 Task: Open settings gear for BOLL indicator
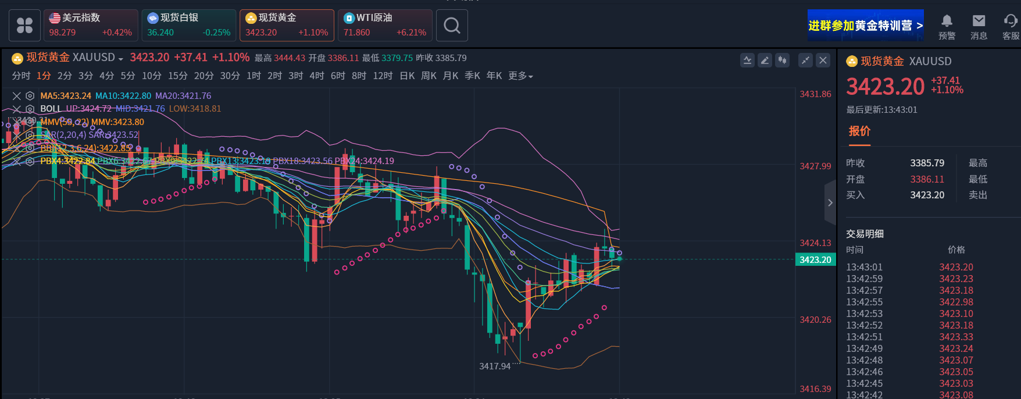(x=30, y=109)
